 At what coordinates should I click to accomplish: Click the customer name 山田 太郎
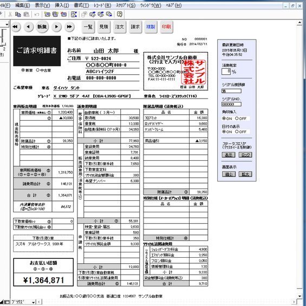(x=106, y=51)
